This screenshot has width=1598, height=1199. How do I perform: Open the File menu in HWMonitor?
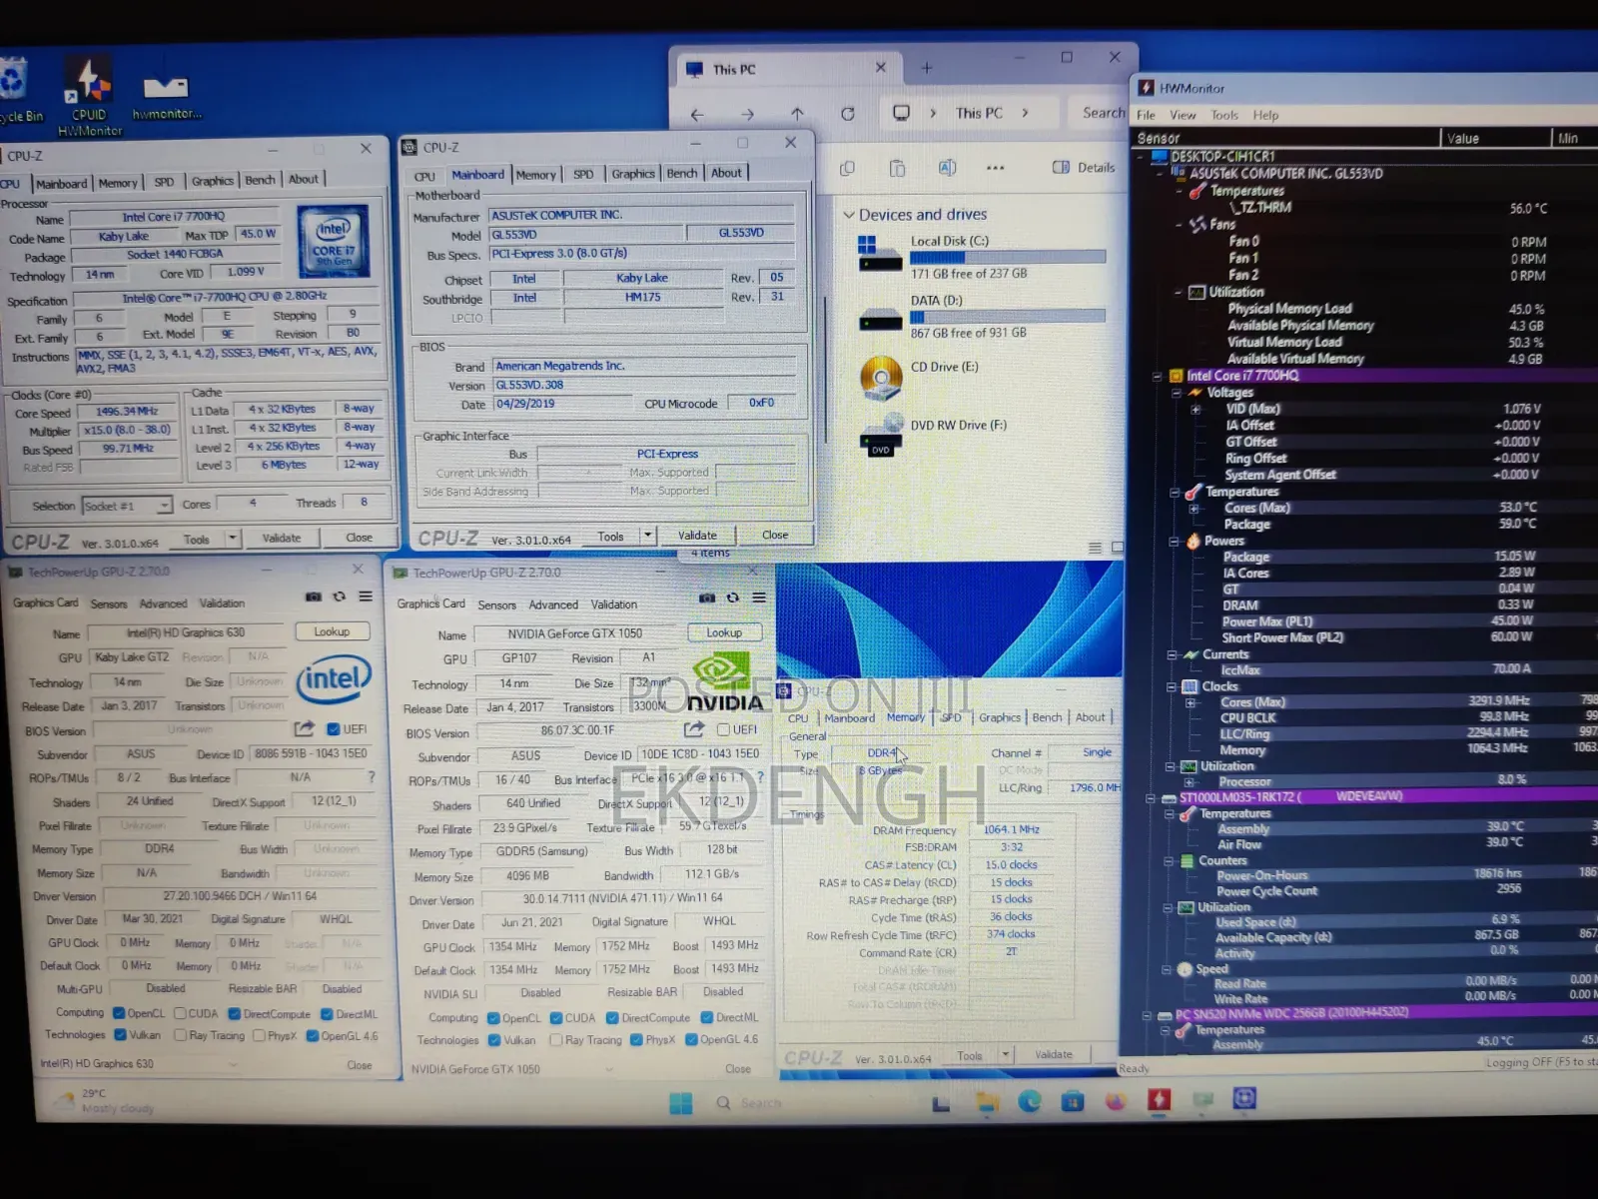(1146, 115)
